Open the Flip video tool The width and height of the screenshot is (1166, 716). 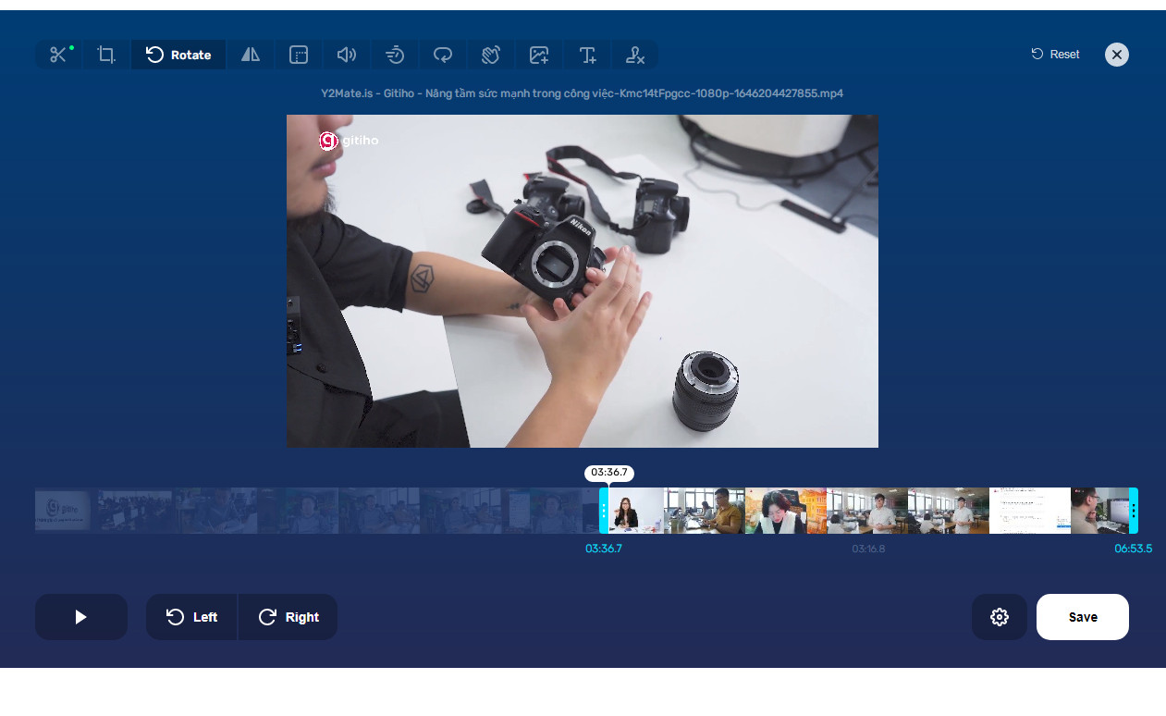(x=251, y=55)
